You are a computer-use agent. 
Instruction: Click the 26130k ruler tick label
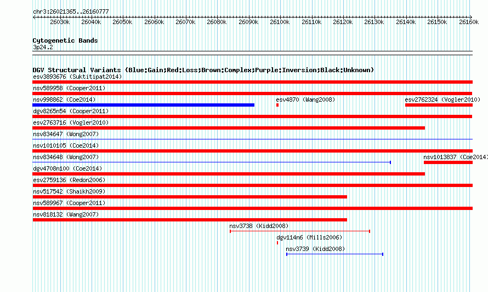pos(374,22)
